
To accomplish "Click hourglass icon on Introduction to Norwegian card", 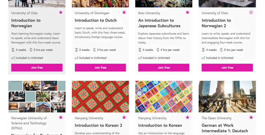I will (x=13, y=50).
